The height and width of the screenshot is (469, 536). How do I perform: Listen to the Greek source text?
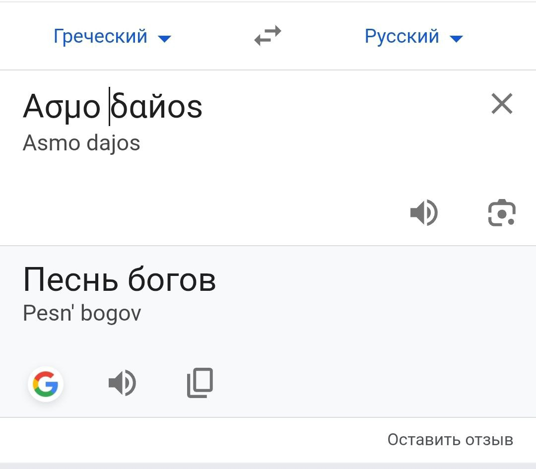tap(424, 212)
